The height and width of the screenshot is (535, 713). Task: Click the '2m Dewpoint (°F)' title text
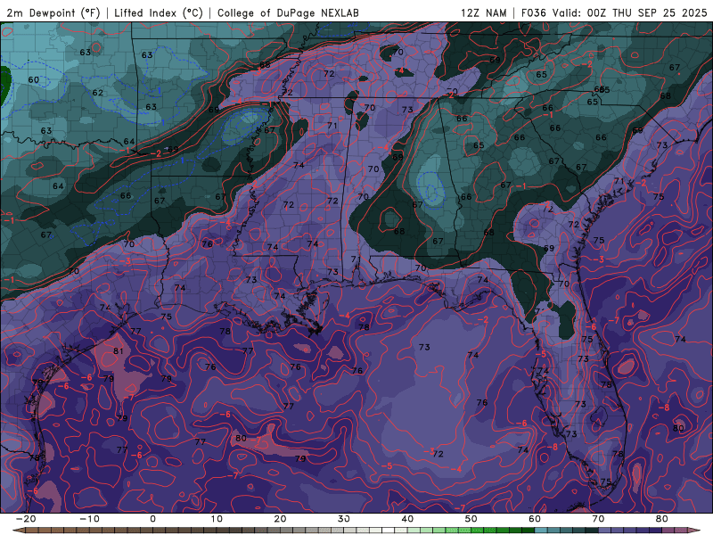(53, 12)
